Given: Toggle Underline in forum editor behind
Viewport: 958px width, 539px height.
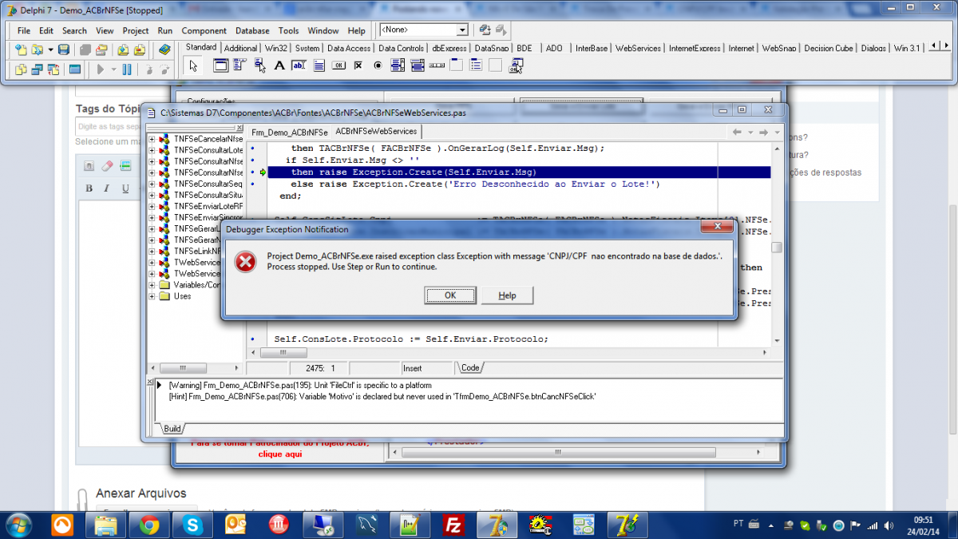Looking at the screenshot, I should pos(125,188).
